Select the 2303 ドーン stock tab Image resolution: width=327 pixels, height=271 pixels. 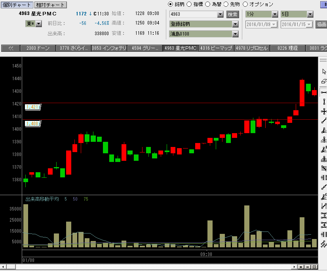(x=38, y=48)
